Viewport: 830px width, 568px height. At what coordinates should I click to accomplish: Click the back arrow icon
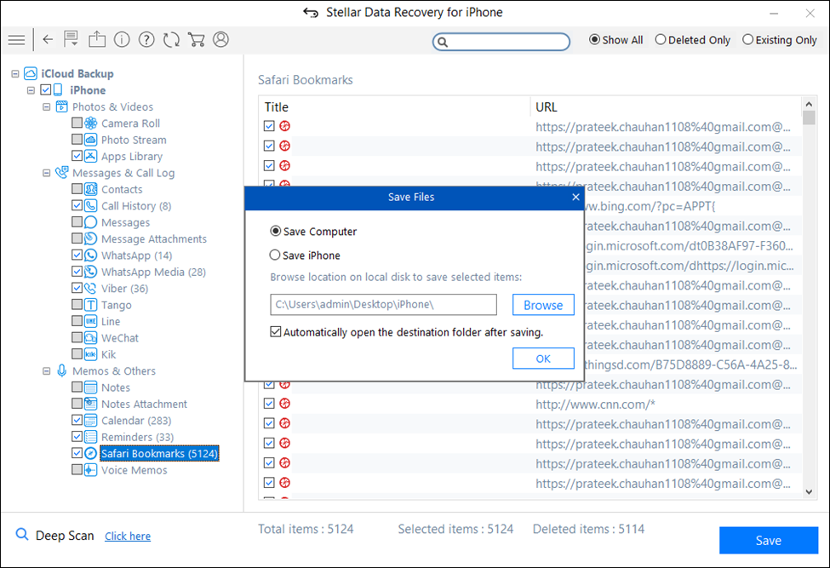click(48, 40)
